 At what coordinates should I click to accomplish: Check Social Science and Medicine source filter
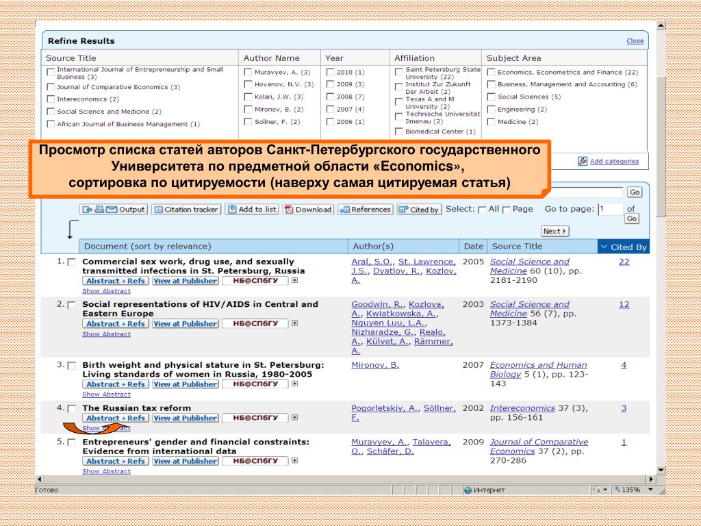coord(51,112)
